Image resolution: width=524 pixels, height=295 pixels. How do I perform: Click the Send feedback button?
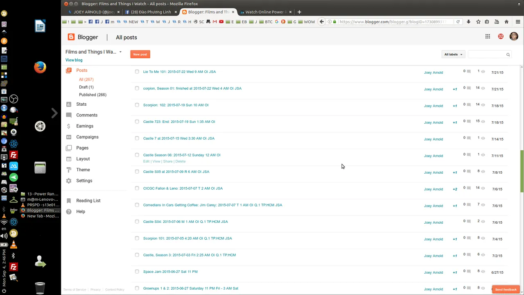point(506,290)
